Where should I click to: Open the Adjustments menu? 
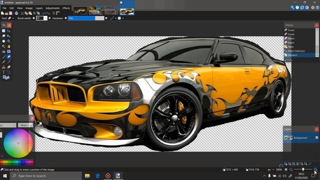click(x=52, y=8)
